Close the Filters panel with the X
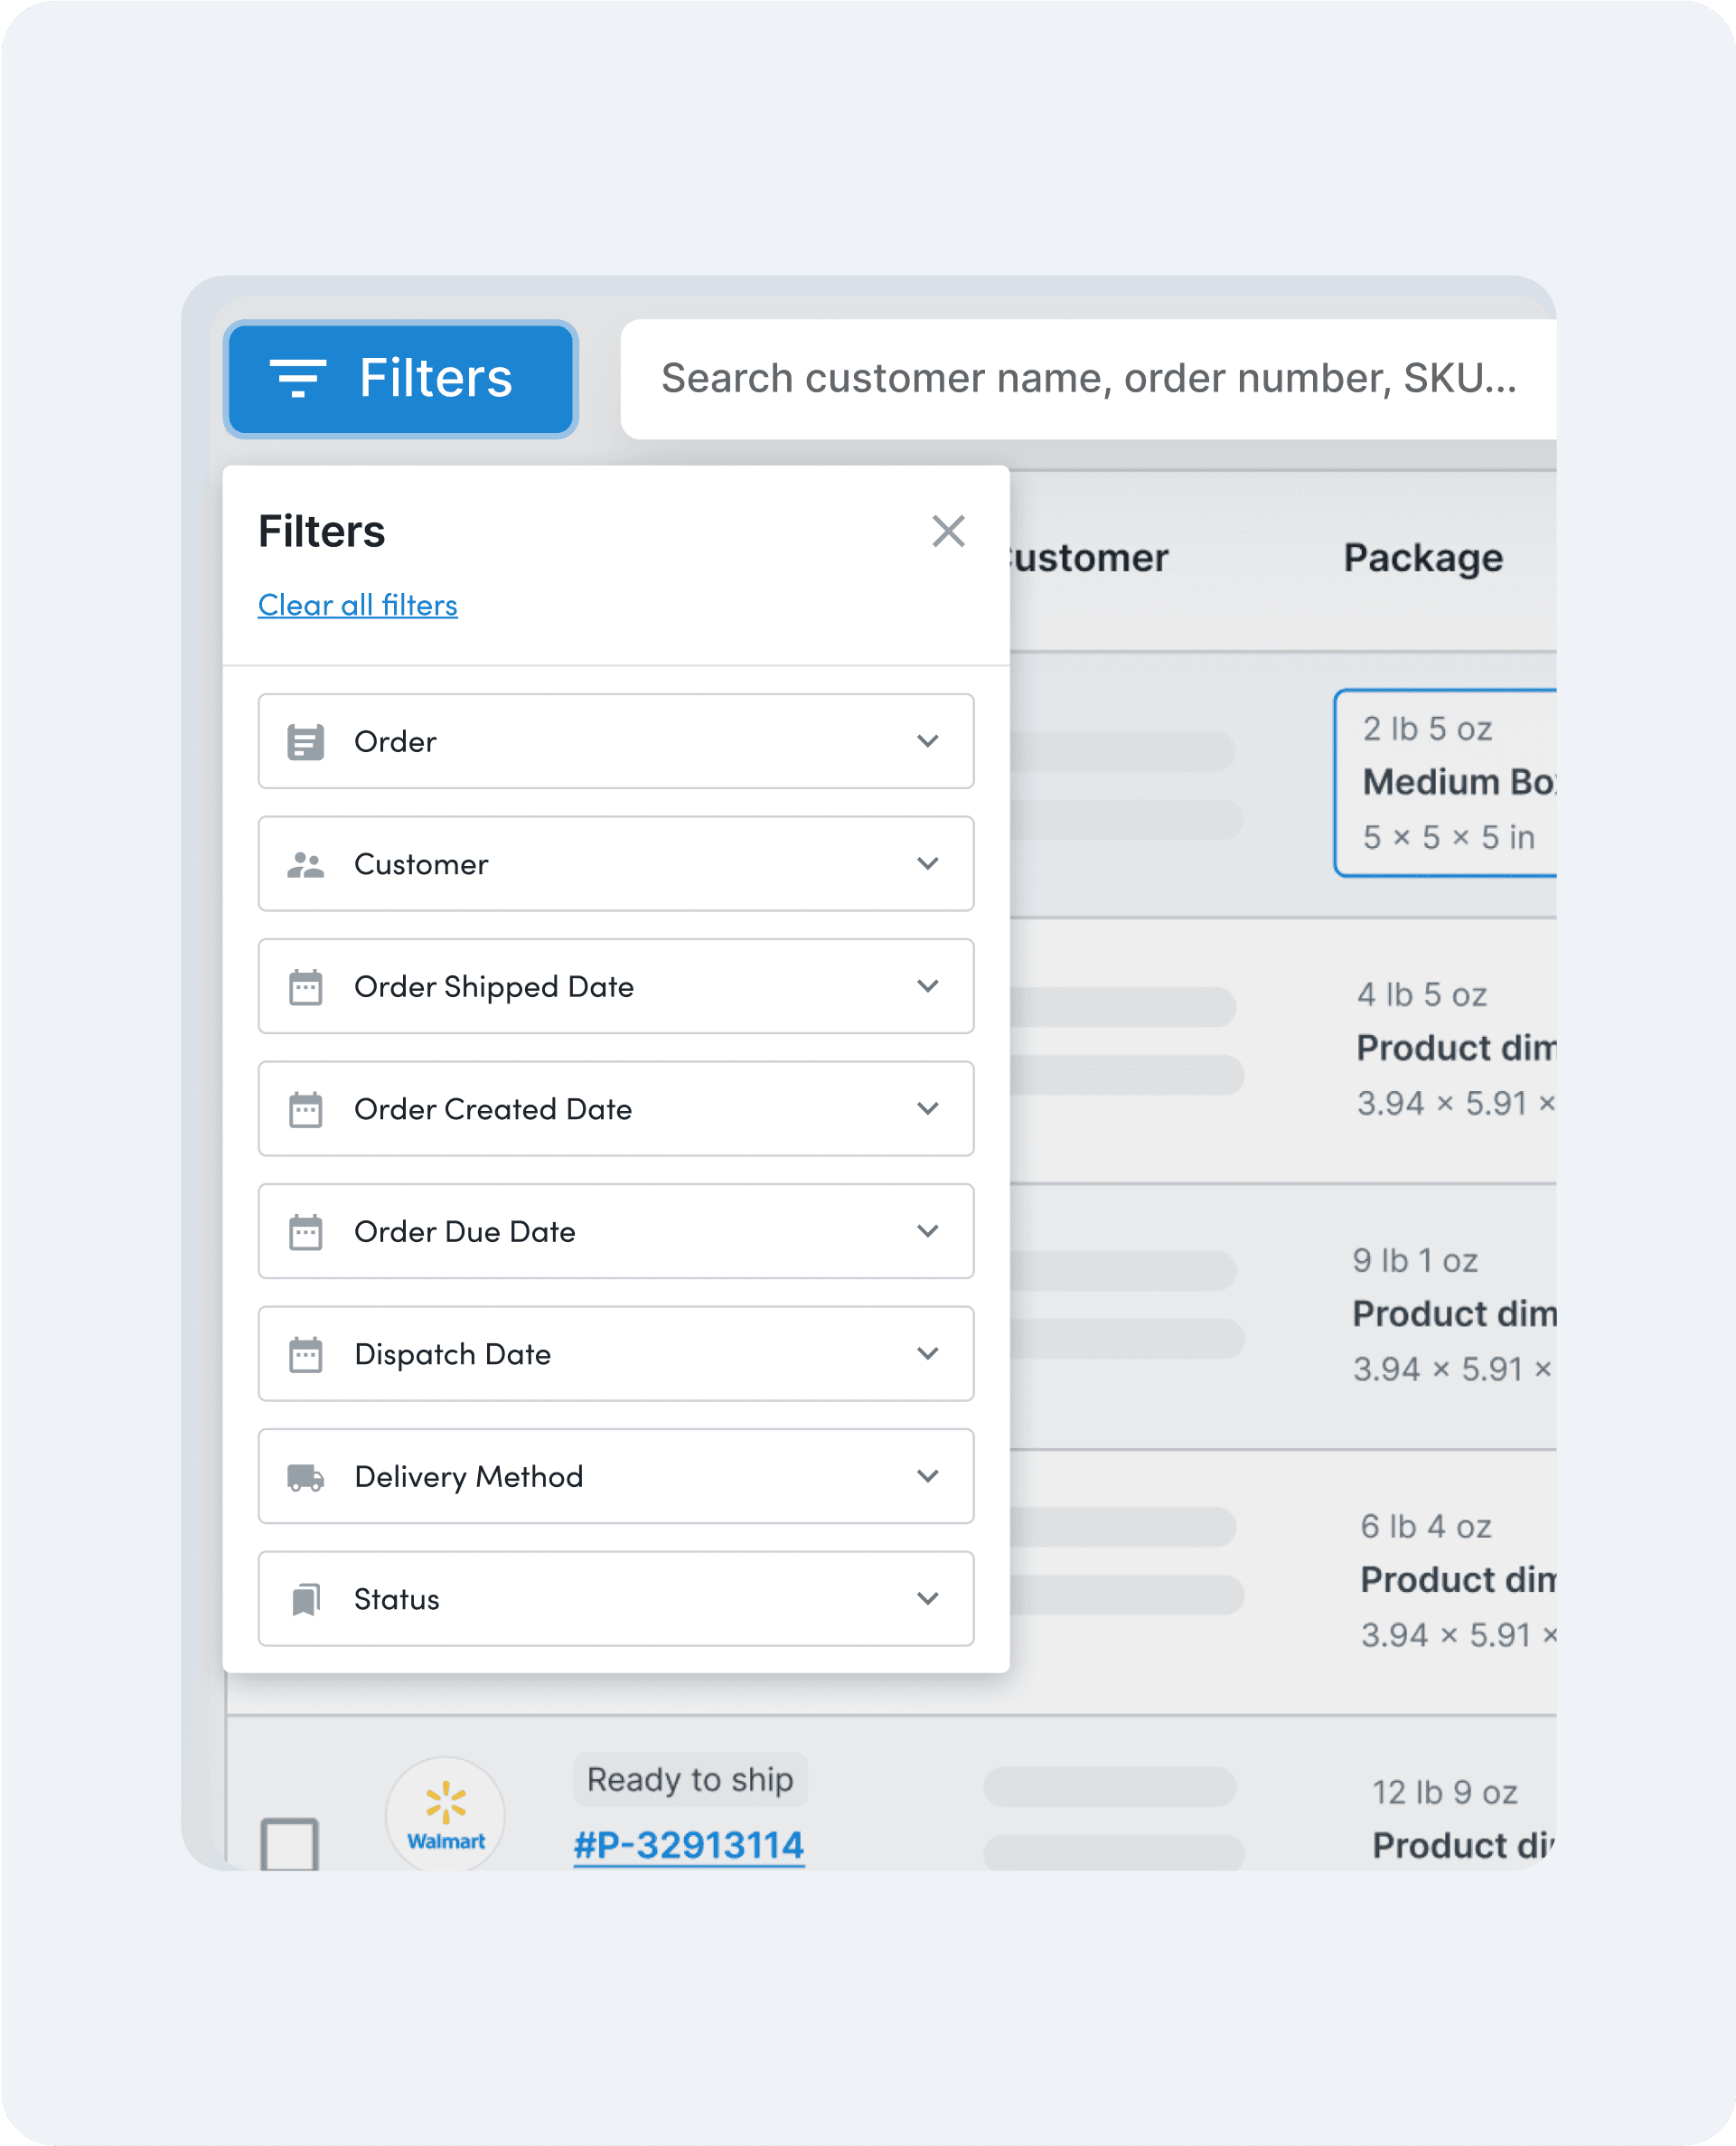This screenshot has width=1736, height=2146. 948,532
